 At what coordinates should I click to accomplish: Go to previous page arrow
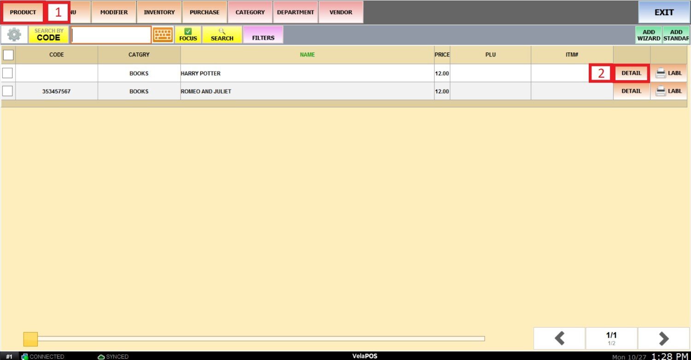(x=559, y=339)
